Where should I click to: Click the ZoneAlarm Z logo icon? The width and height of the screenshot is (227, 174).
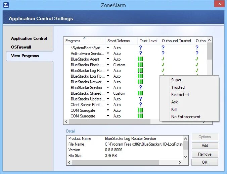(6, 5)
